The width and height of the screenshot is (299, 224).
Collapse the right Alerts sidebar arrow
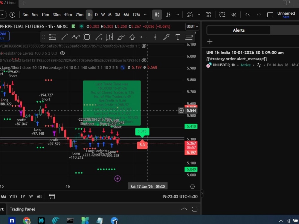[x=202, y=194]
